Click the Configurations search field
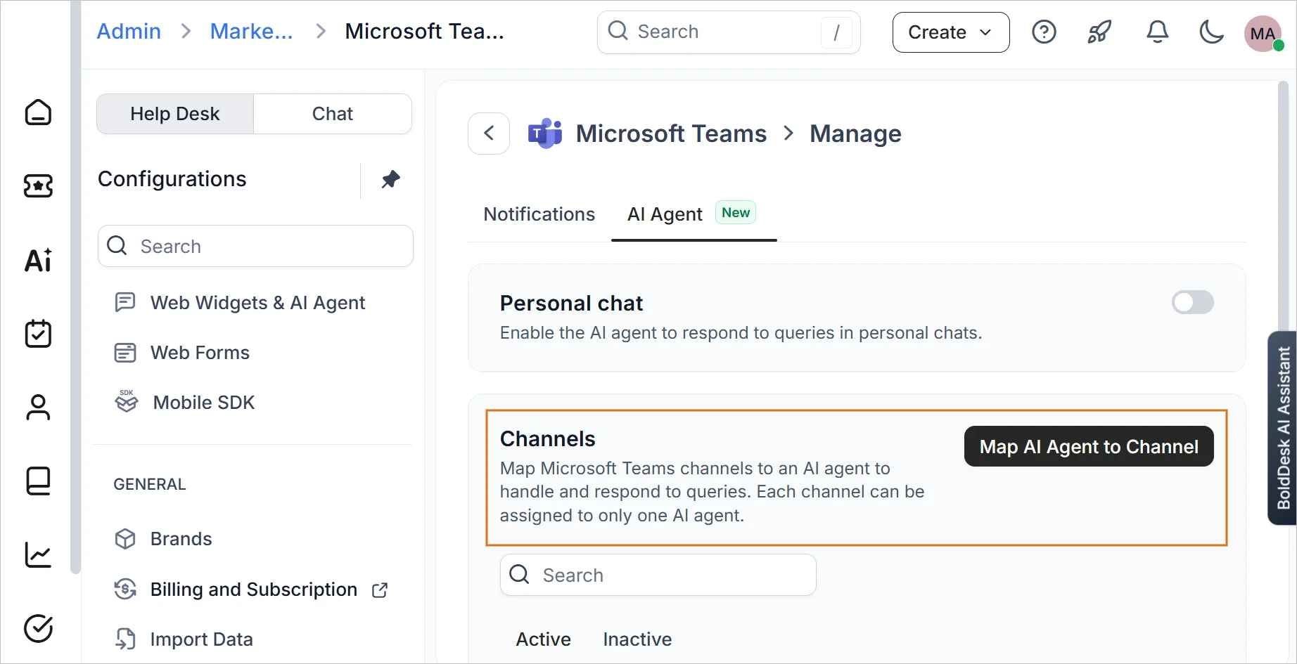This screenshot has width=1297, height=664. point(255,246)
